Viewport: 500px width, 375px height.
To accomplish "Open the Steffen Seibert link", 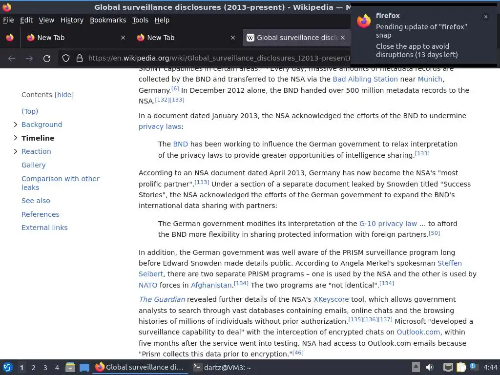I will (x=449, y=263).
